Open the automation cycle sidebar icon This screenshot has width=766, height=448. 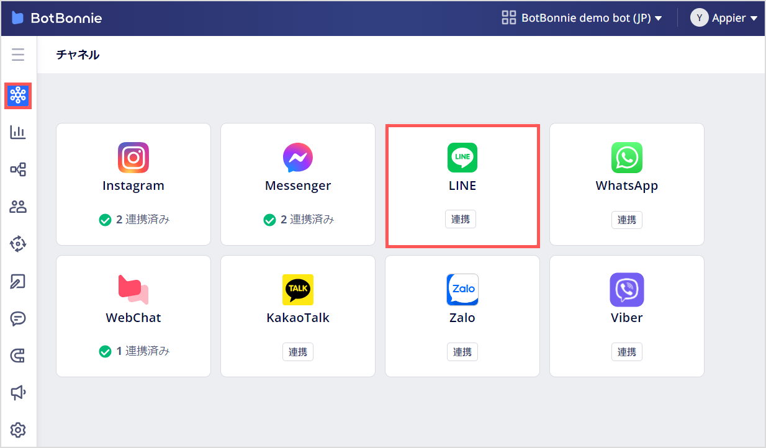tap(18, 244)
